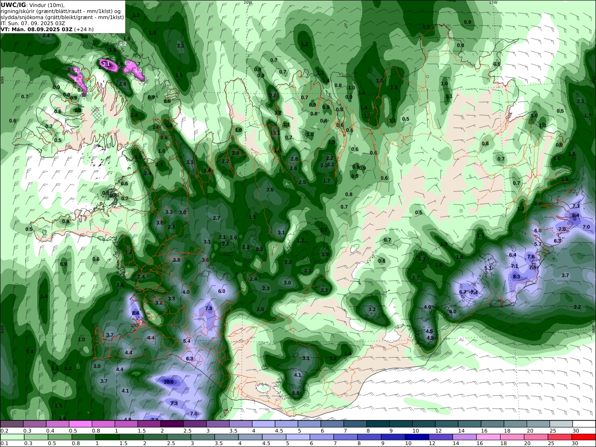The height and width of the screenshot is (447, 596).
Task: Click the white 30 swatch in the snow legend
Action: [x=584, y=424]
